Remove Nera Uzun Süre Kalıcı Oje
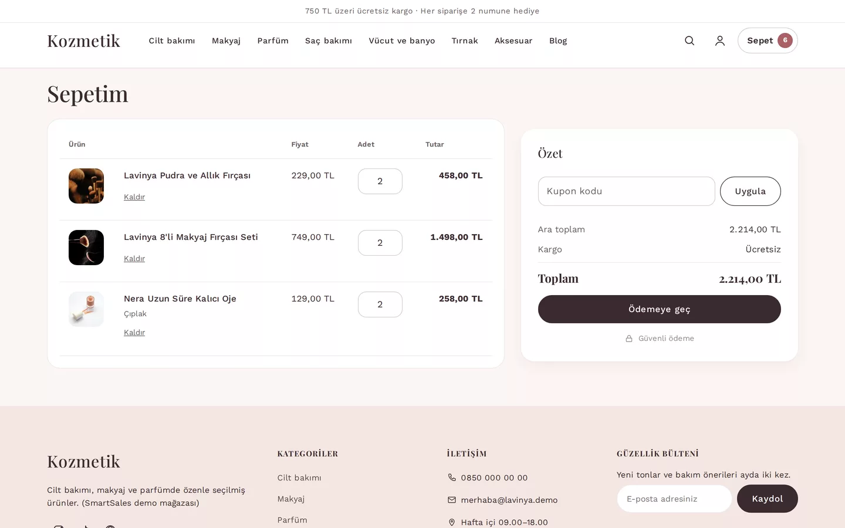Screen dimensions: 845x528 click(x=134, y=333)
